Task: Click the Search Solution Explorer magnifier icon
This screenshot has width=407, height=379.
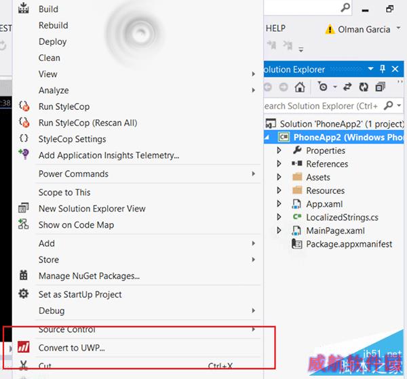Action: pos(388,105)
